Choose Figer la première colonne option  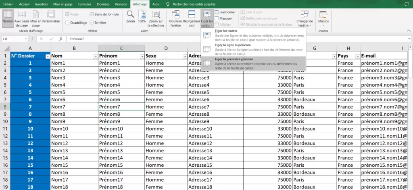coord(253,63)
